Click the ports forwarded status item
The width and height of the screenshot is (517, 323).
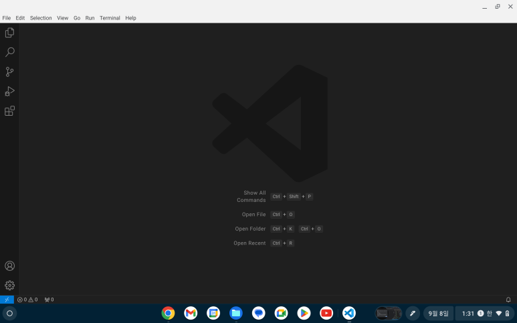click(49, 300)
